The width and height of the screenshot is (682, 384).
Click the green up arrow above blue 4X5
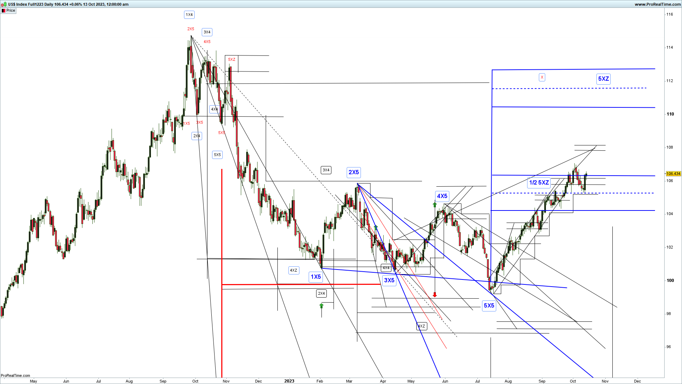click(434, 204)
